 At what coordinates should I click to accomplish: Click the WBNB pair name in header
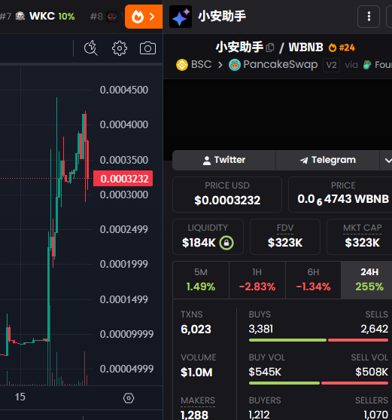click(306, 48)
